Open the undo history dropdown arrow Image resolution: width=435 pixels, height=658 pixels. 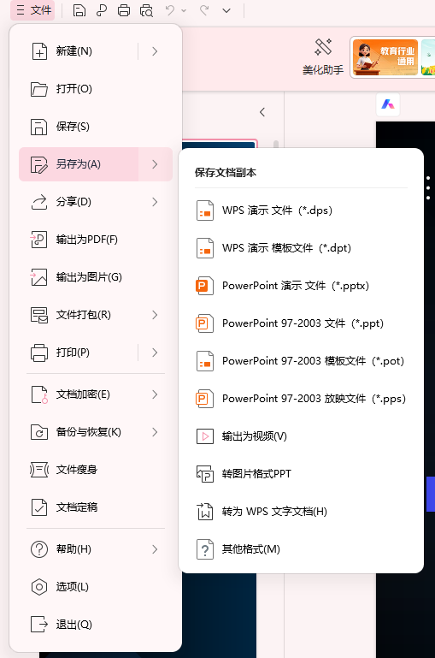(x=184, y=10)
